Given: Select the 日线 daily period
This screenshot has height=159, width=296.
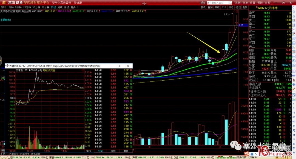Looking at the screenshot, I should tap(53, 7).
